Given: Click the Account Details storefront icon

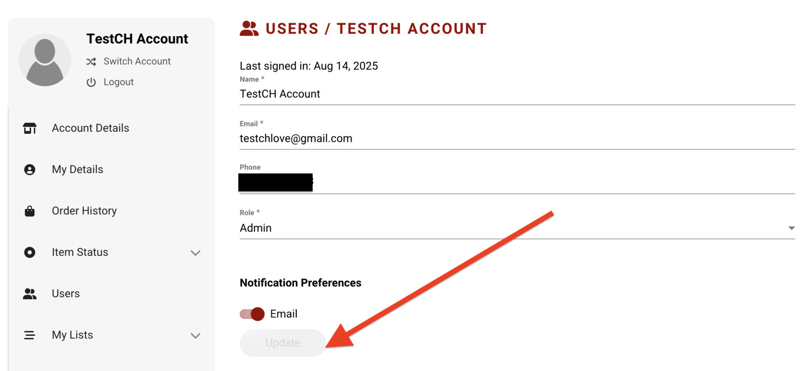Looking at the screenshot, I should tap(30, 128).
